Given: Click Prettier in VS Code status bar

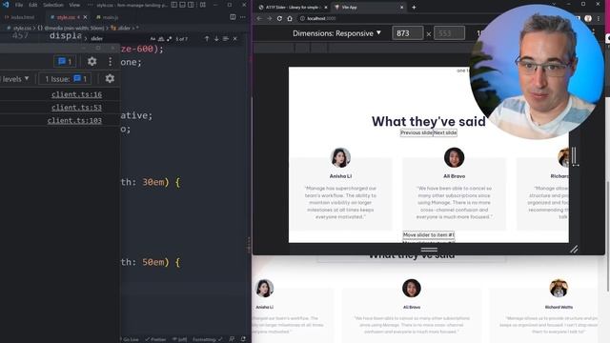Looking at the screenshot, I should point(155,339).
